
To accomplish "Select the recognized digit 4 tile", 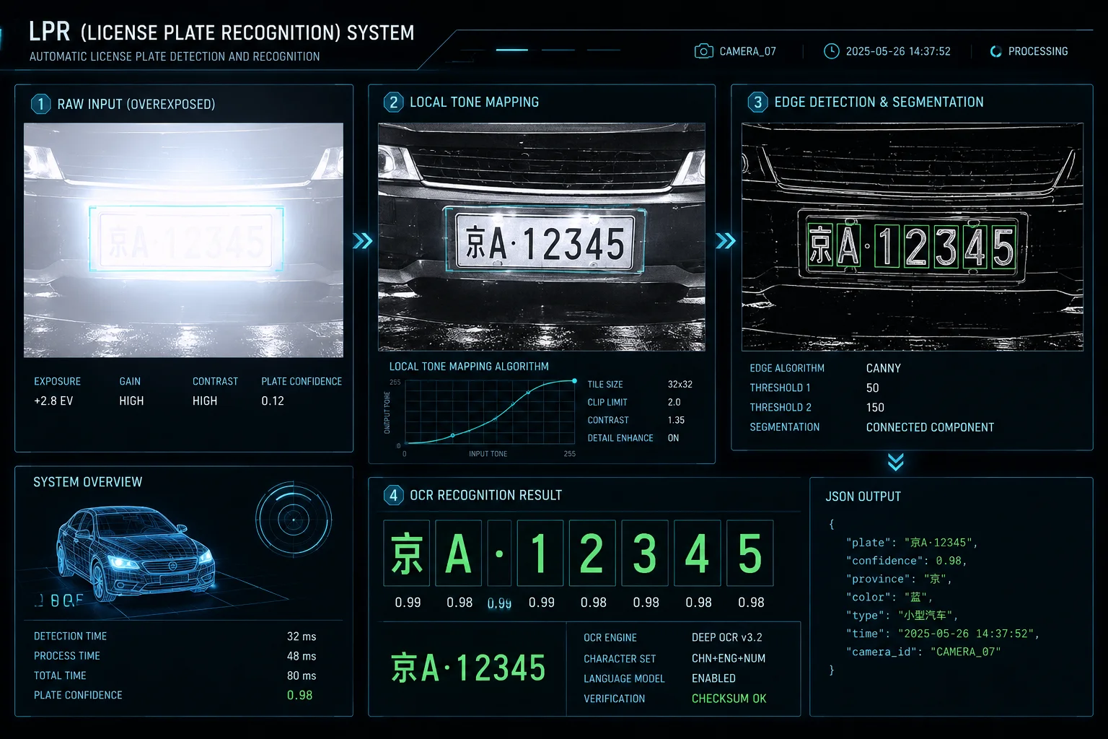I will [698, 553].
